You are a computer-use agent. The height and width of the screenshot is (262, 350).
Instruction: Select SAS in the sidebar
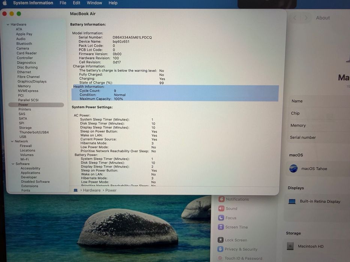coord(22,114)
